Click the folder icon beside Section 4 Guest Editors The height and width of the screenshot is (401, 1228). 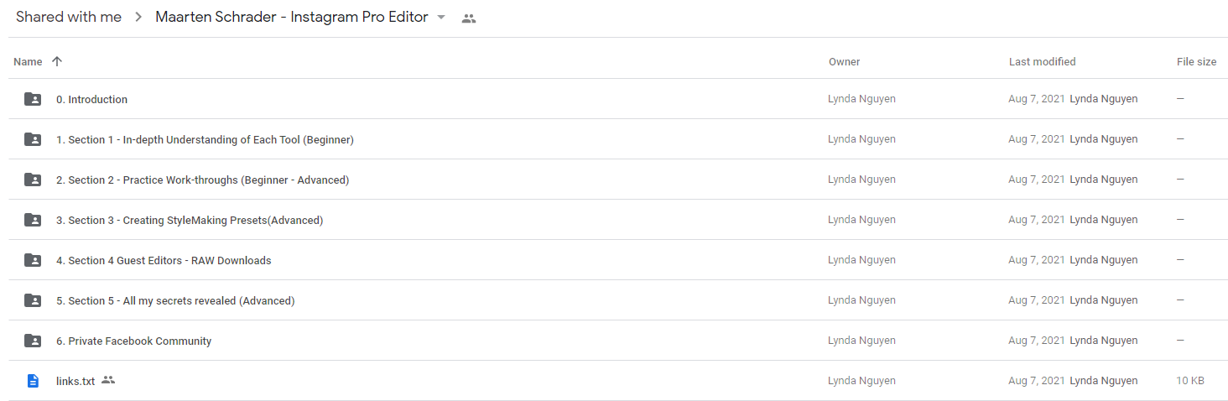[33, 260]
